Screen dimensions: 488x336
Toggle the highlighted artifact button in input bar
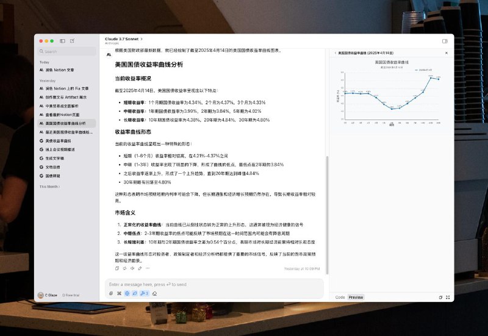pos(135,293)
